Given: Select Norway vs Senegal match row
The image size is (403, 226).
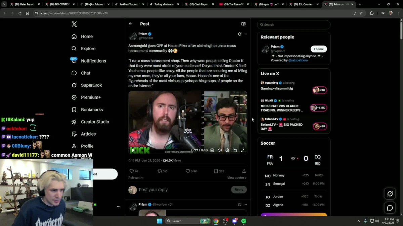Looking at the screenshot, I should (294, 179).
